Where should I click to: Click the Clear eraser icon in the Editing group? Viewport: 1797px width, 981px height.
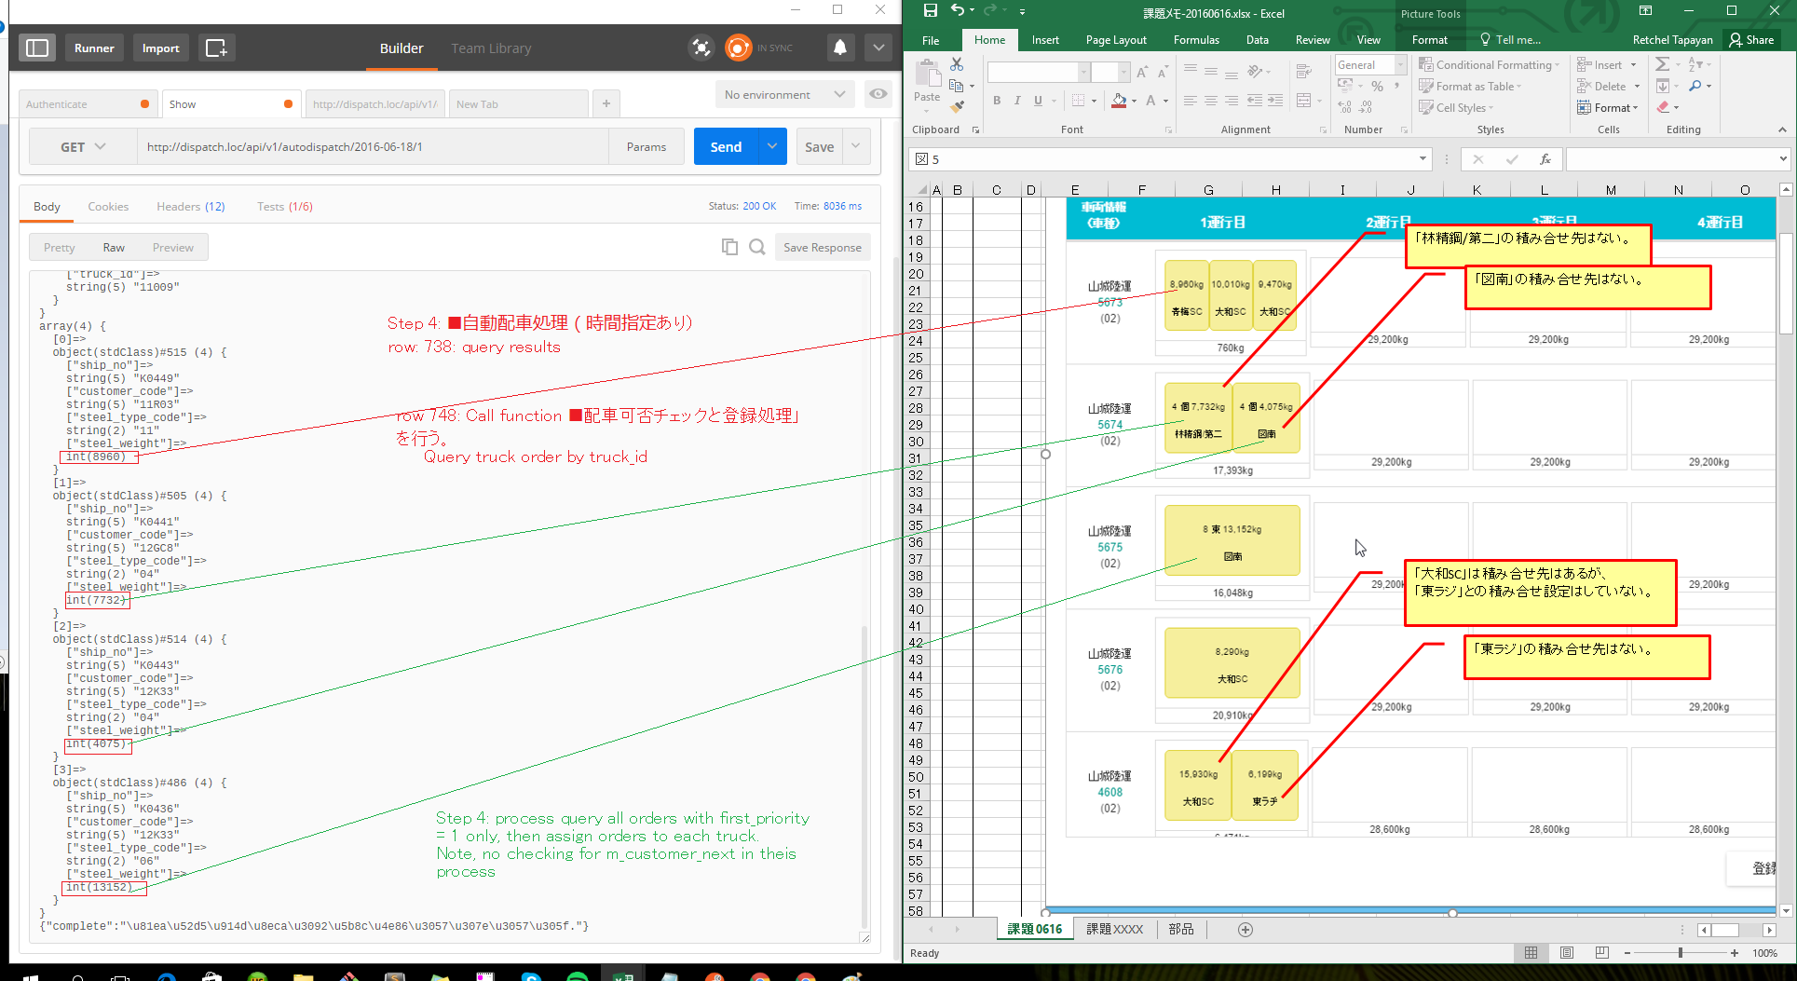pos(1663,107)
